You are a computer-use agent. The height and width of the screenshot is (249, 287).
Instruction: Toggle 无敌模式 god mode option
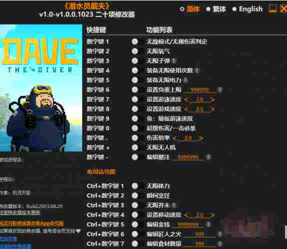[x=135, y=41]
